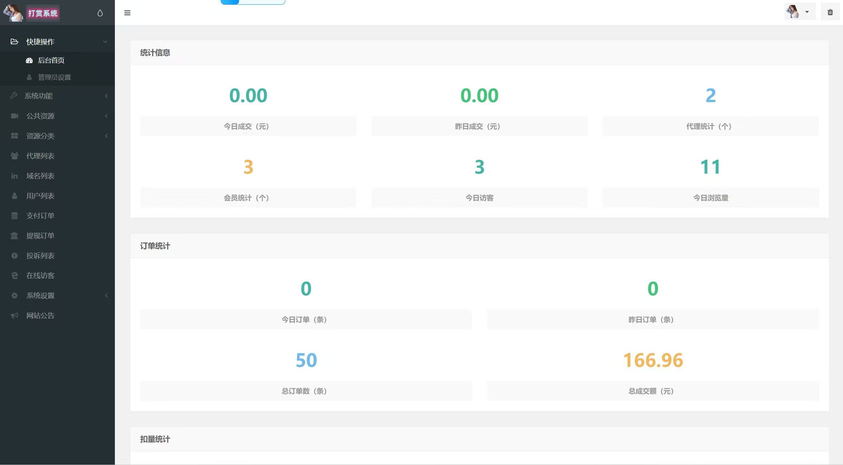The image size is (843, 465).
Task: Click the browser icon for 在线访客
Action: 14,276
